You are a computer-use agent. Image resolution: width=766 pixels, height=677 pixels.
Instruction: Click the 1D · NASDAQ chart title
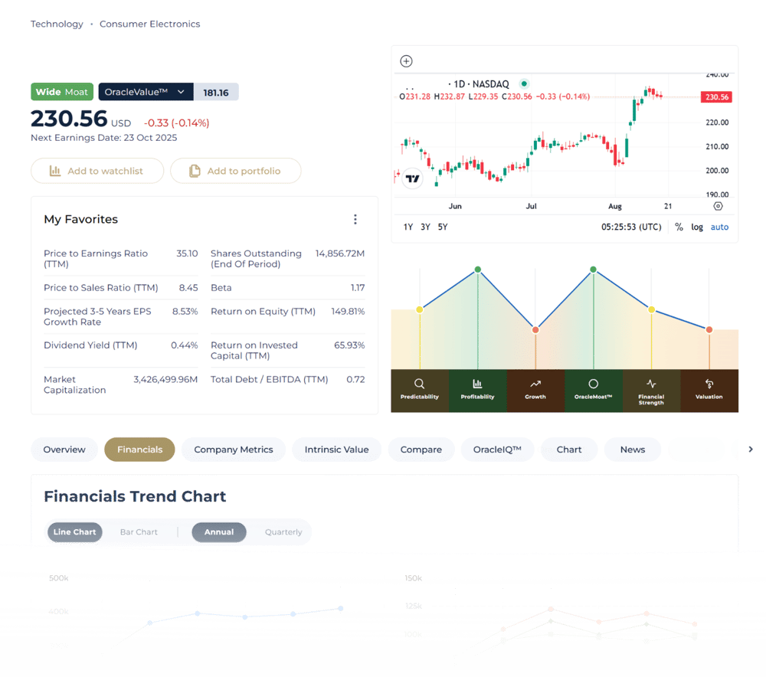pyautogui.click(x=479, y=84)
